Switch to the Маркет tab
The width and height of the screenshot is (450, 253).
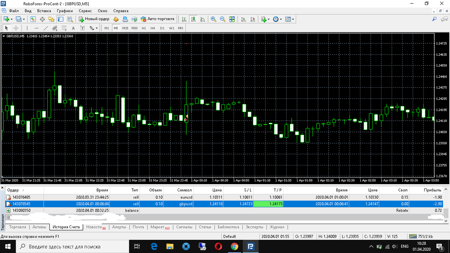[x=160, y=227]
